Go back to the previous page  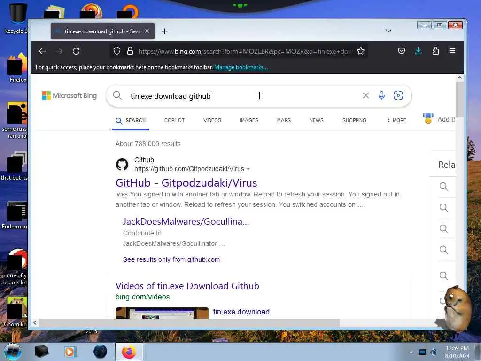click(x=42, y=51)
